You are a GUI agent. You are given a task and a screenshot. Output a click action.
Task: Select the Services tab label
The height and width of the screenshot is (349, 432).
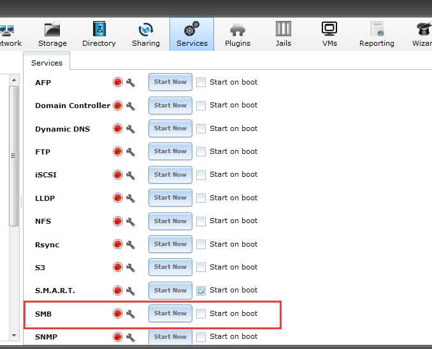pyautogui.click(x=47, y=63)
